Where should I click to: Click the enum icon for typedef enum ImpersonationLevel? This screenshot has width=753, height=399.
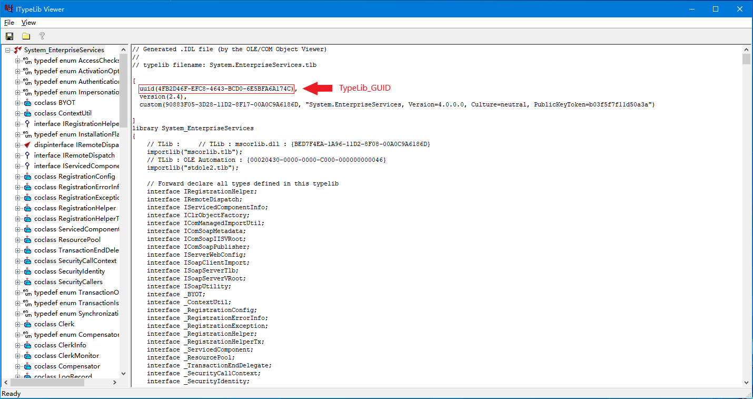tap(27, 92)
